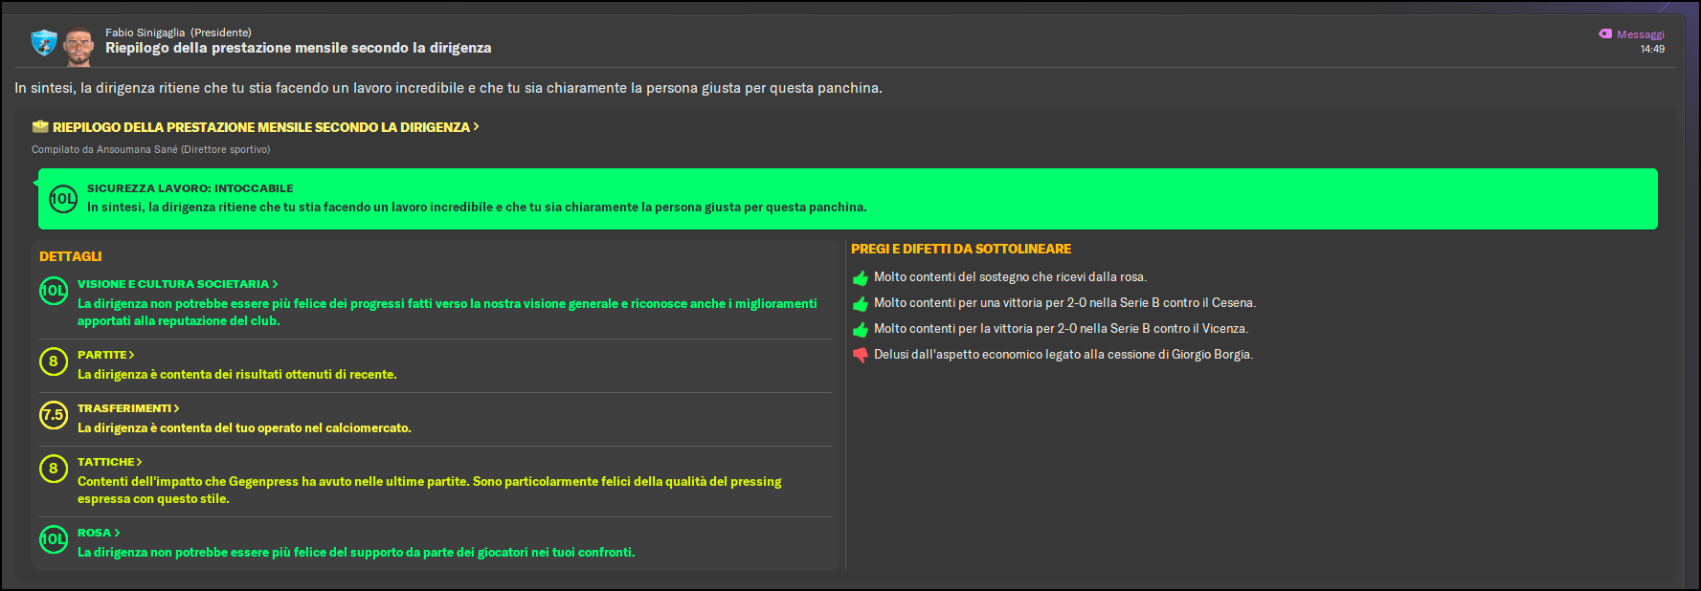Click sender name Fabio Sinigaglia (Presidente)
Viewport: 1701px width, 591px height.
coord(178,33)
